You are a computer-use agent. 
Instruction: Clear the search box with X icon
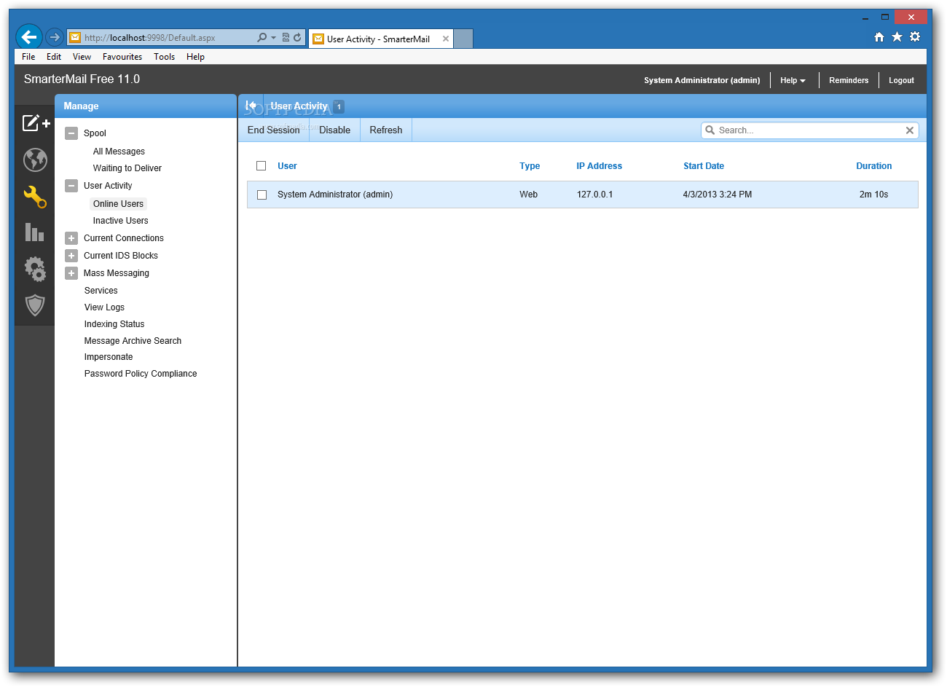click(909, 130)
